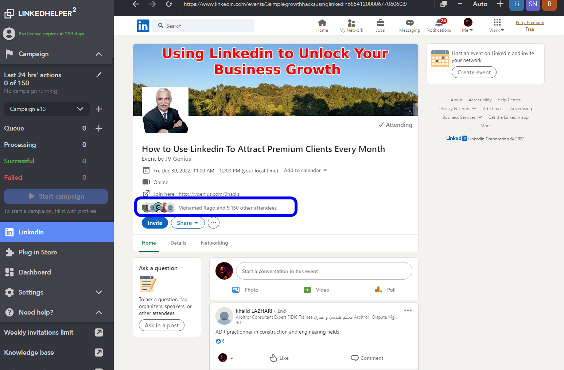Viewport: 564px width, 370px height.
Task: Add a Photo to event conversation
Action: 245,290
